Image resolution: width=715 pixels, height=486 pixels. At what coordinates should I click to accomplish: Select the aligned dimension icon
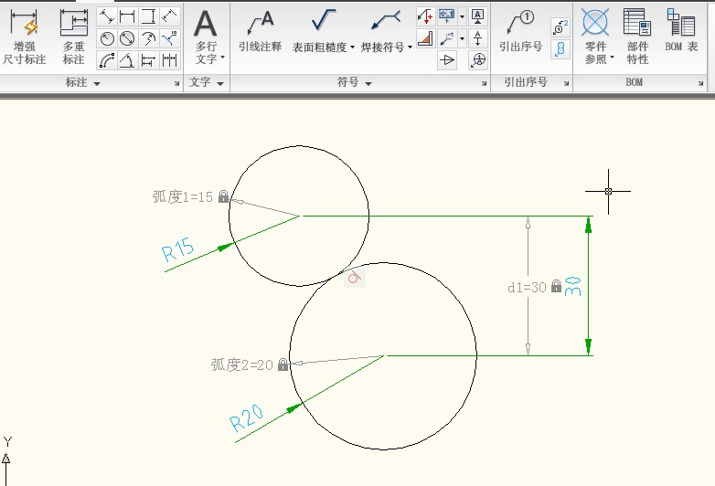(x=107, y=16)
